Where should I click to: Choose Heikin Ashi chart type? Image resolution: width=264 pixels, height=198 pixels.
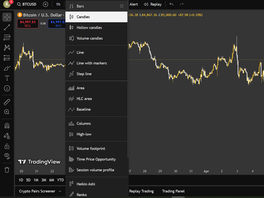coord(96,184)
